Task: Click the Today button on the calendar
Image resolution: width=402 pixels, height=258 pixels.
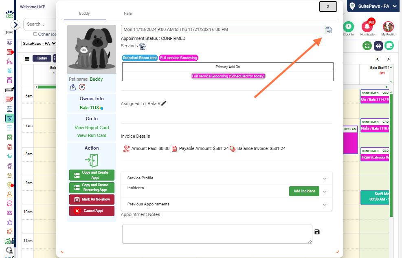Action: click(x=42, y=58)
